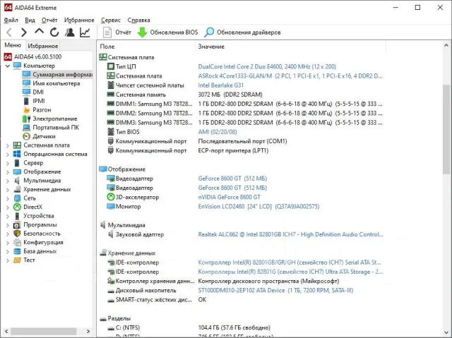Open the Intel Bearlake G31 chipset link
Screen dimensions: 452x338
pyautogui.click(x=221, y=85)
